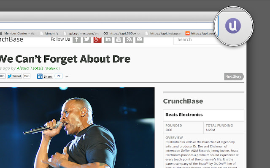The width and height of the screenshot is (270, 168).
Task: Click the browser address bar
Action: [x=107, y=26]
